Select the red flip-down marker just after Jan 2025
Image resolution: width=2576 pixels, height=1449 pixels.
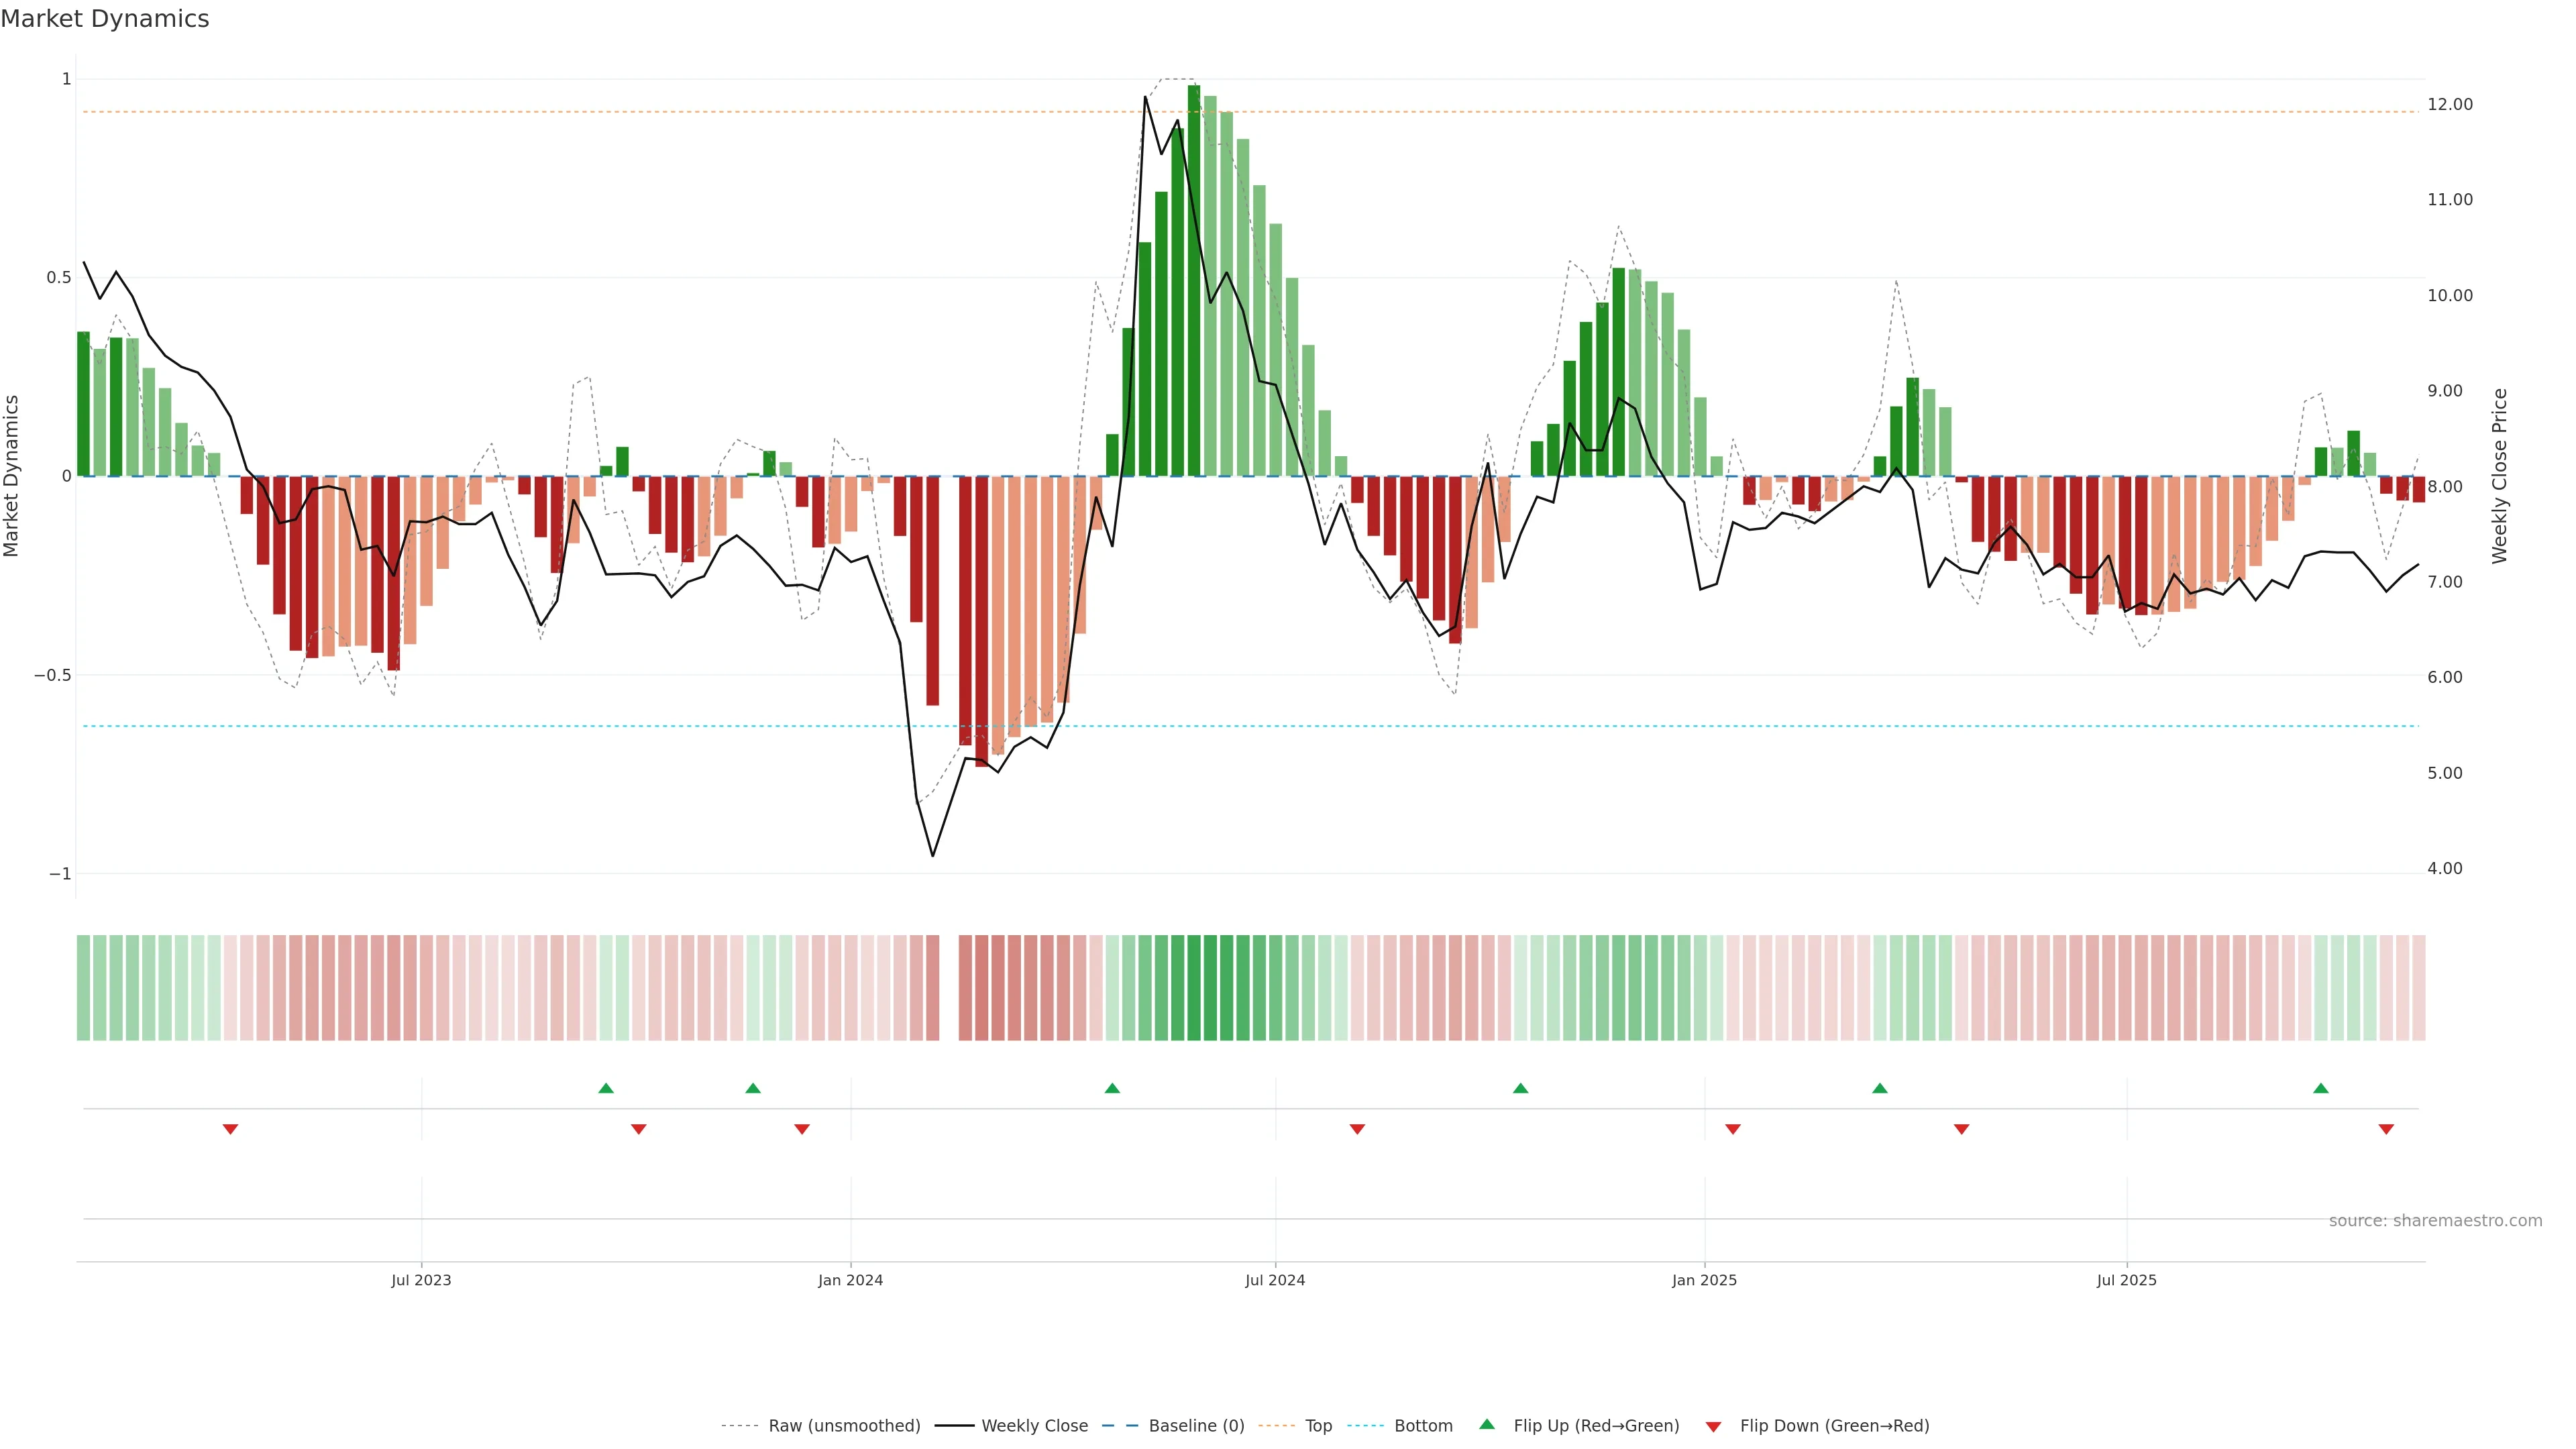pyautogui.click(x=1733, y=1129)
